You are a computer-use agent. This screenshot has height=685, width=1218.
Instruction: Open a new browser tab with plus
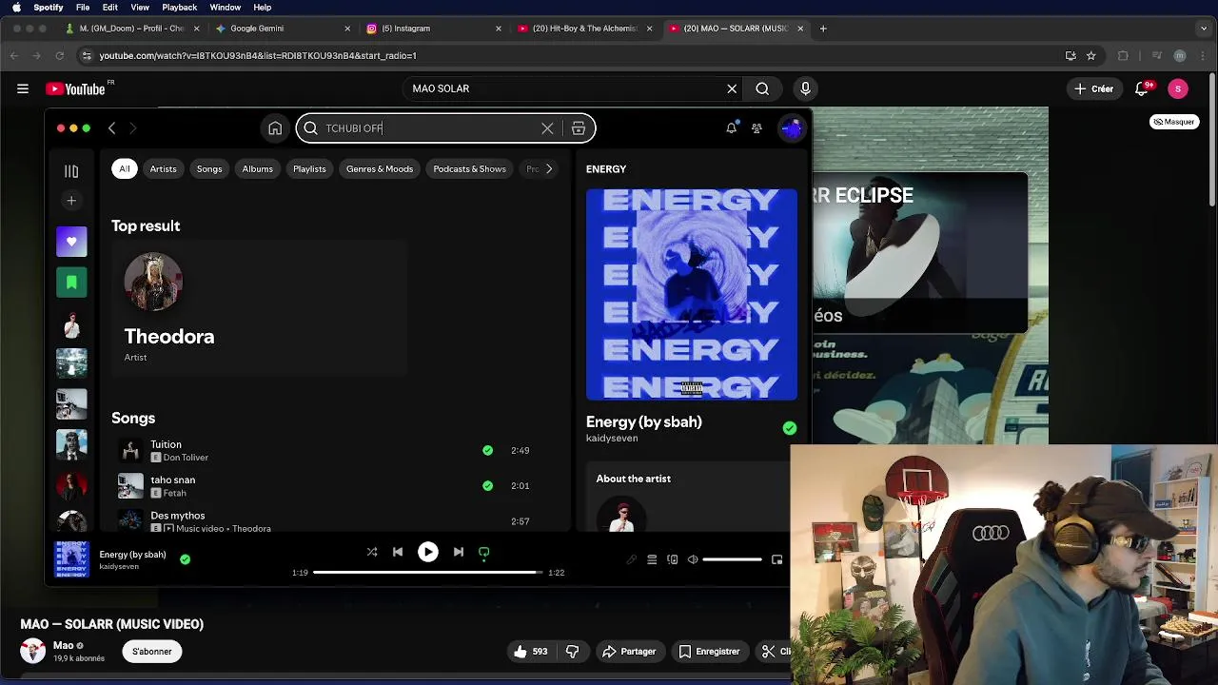click(x=823, y=29)
